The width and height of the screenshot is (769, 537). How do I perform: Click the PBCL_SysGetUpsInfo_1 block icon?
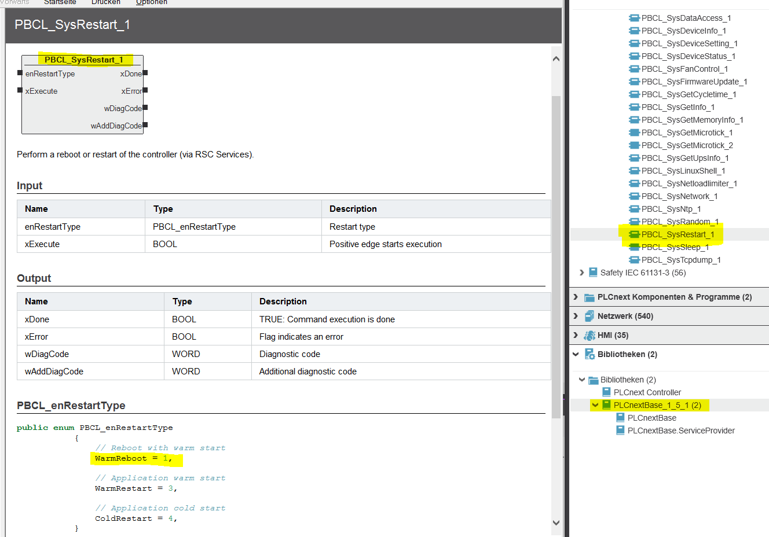click(x=634, y=158)
